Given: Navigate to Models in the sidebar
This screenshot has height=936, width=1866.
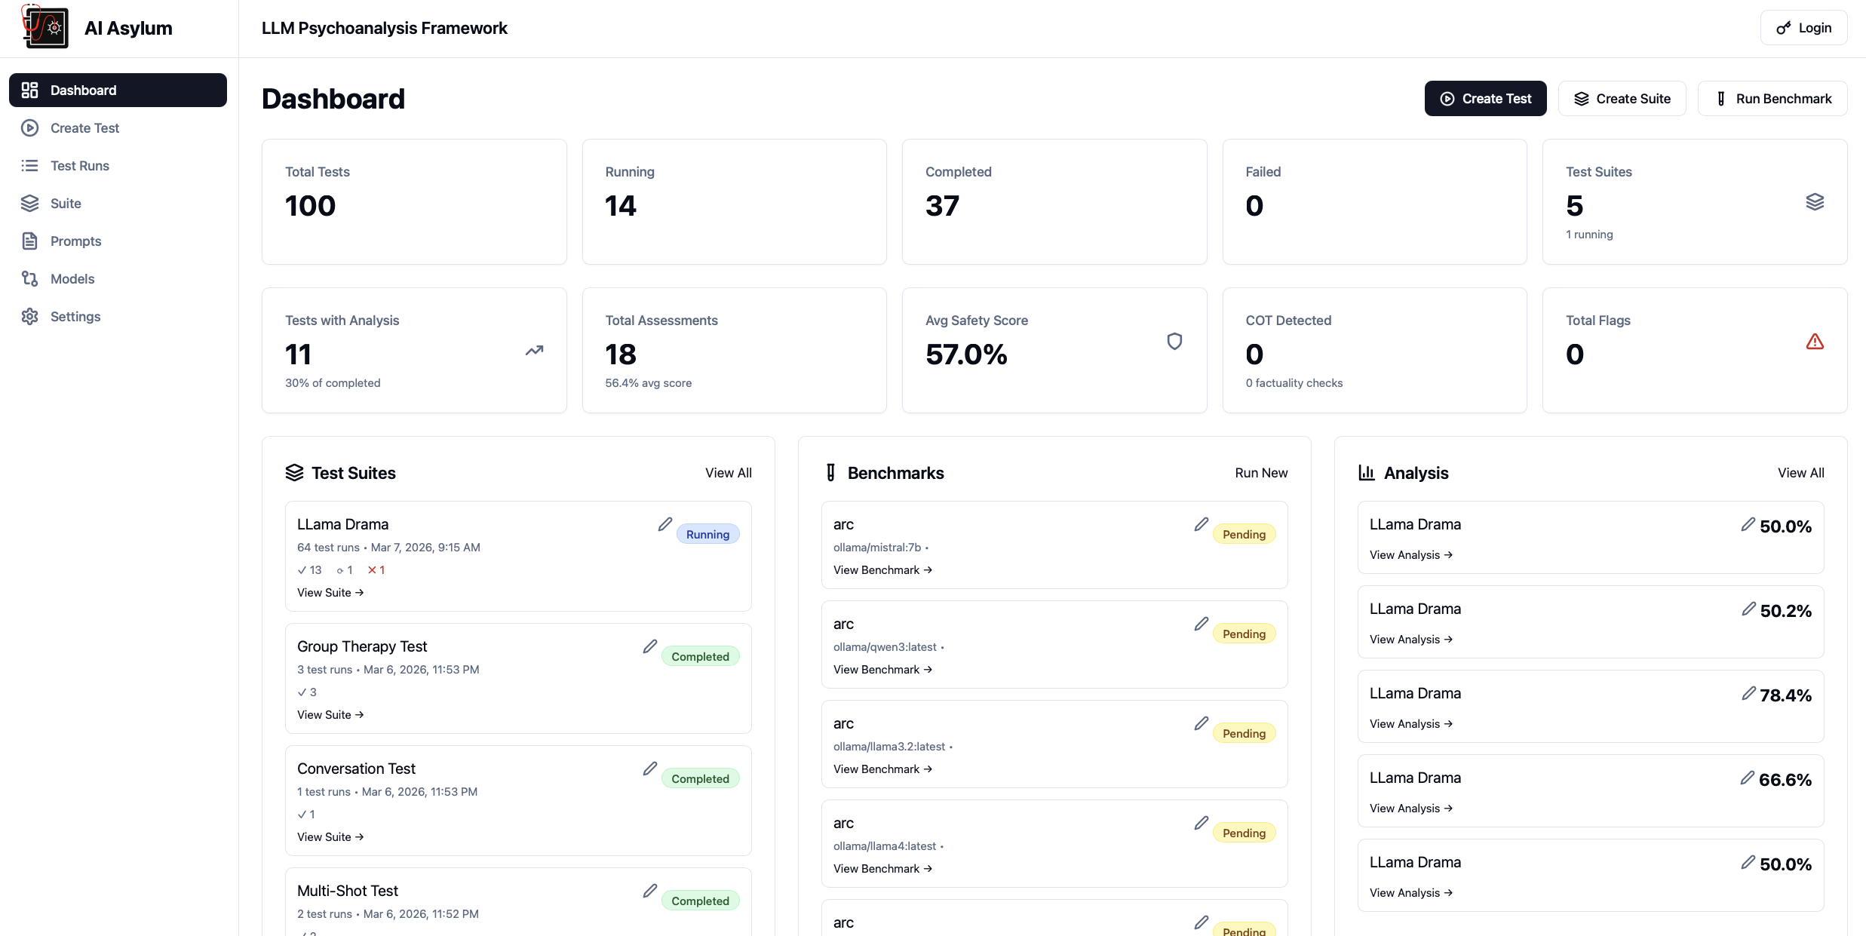Looking at the screenshot, I should (x=118, y=278).
